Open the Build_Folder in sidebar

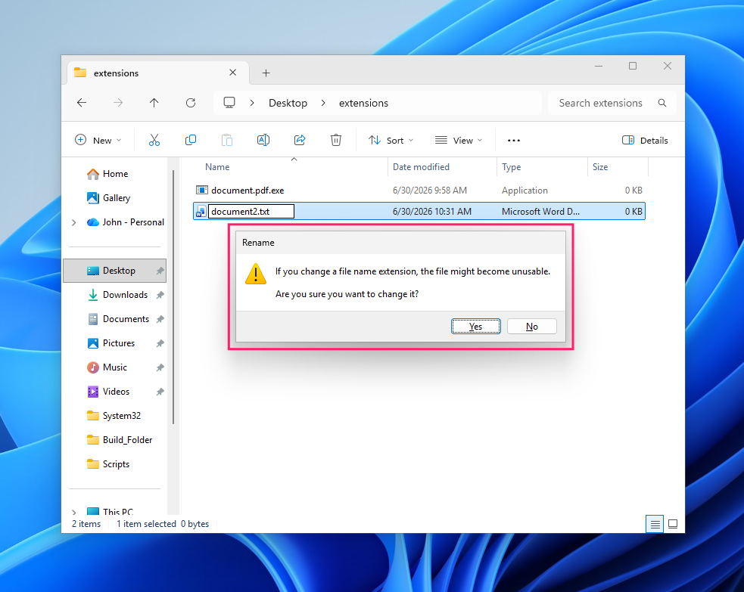point(115,440)
